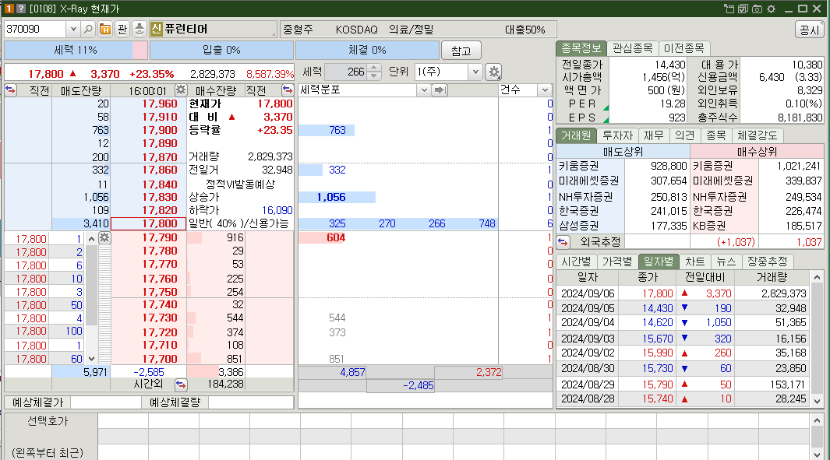
Task: Click the gear icon above tick list scrollbar
Action: (x=104, y=238)
